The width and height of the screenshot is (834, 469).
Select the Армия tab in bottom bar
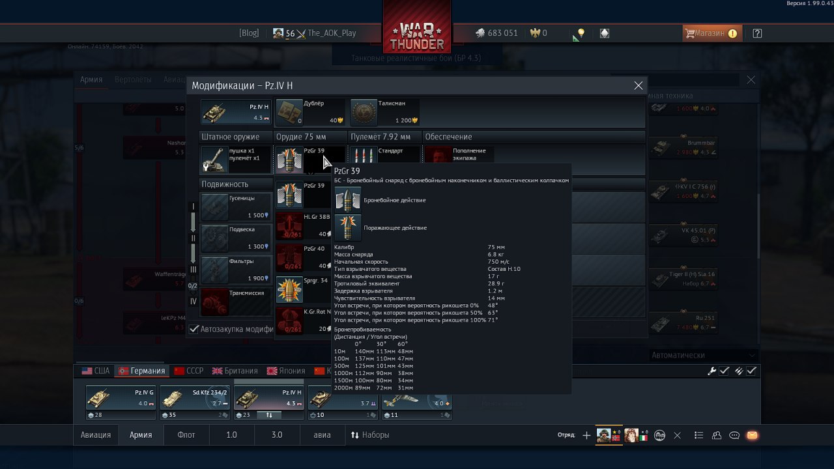[141, 434]
